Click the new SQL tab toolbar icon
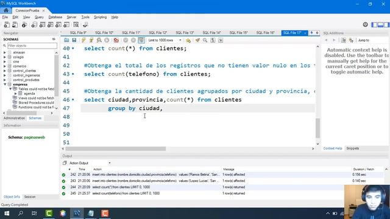 point(7,24)
